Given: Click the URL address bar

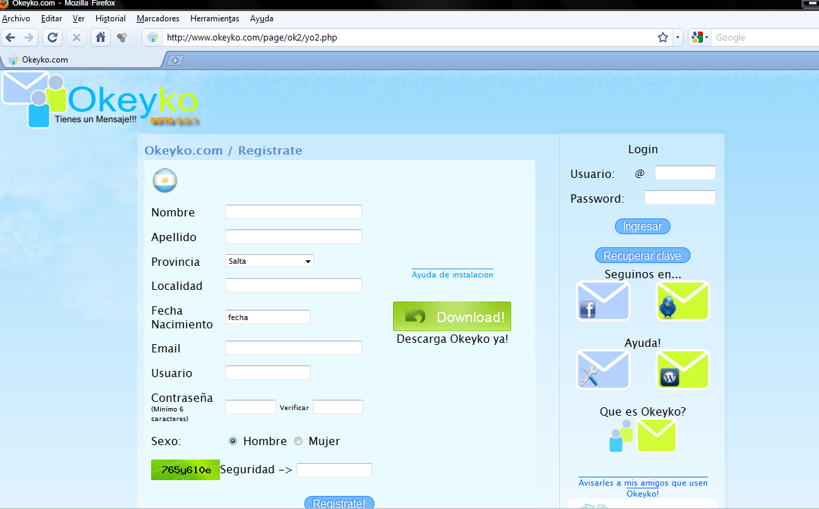Looking at the screenshot, I should (407, 38).
